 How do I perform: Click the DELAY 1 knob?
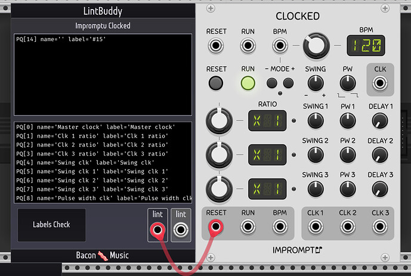click(x=380, y=121)
